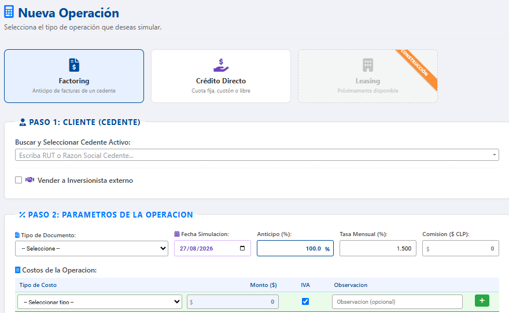Click the Leasing building icon
Image resolution: width=509 pixels, height=313 pixels.
pyautogui.click(x=368, y=65)
